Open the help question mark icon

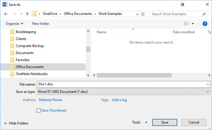pos(205,24)
